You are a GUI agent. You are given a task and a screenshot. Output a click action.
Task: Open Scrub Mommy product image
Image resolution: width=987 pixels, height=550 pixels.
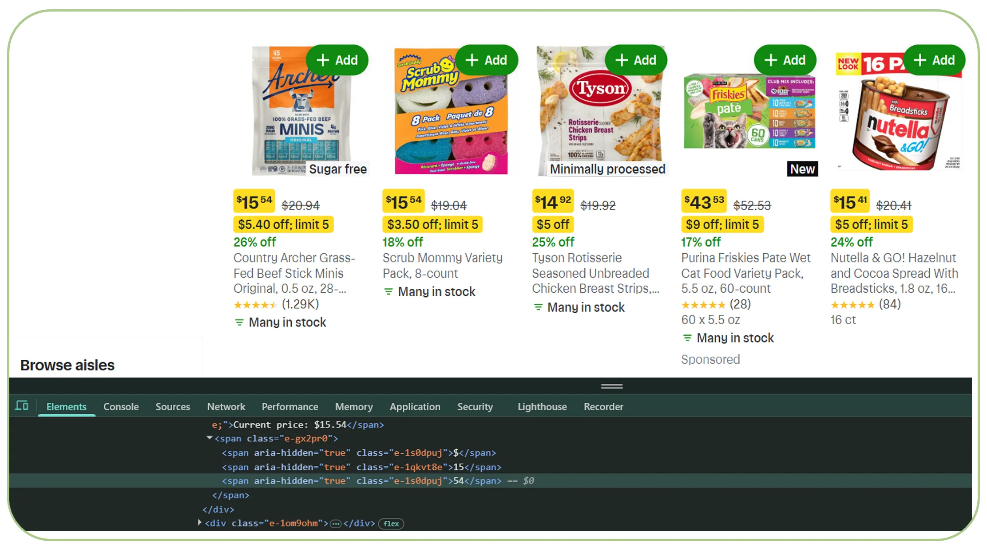tap(451, 111)
